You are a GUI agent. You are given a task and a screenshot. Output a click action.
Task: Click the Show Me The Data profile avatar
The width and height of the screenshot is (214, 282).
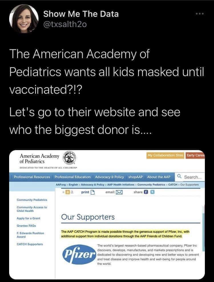pyautogui.click(x=24, y=19)
